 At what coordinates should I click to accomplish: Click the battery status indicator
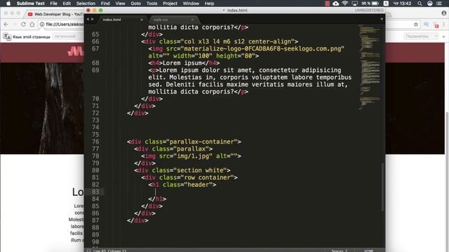(x=370, y=3)
